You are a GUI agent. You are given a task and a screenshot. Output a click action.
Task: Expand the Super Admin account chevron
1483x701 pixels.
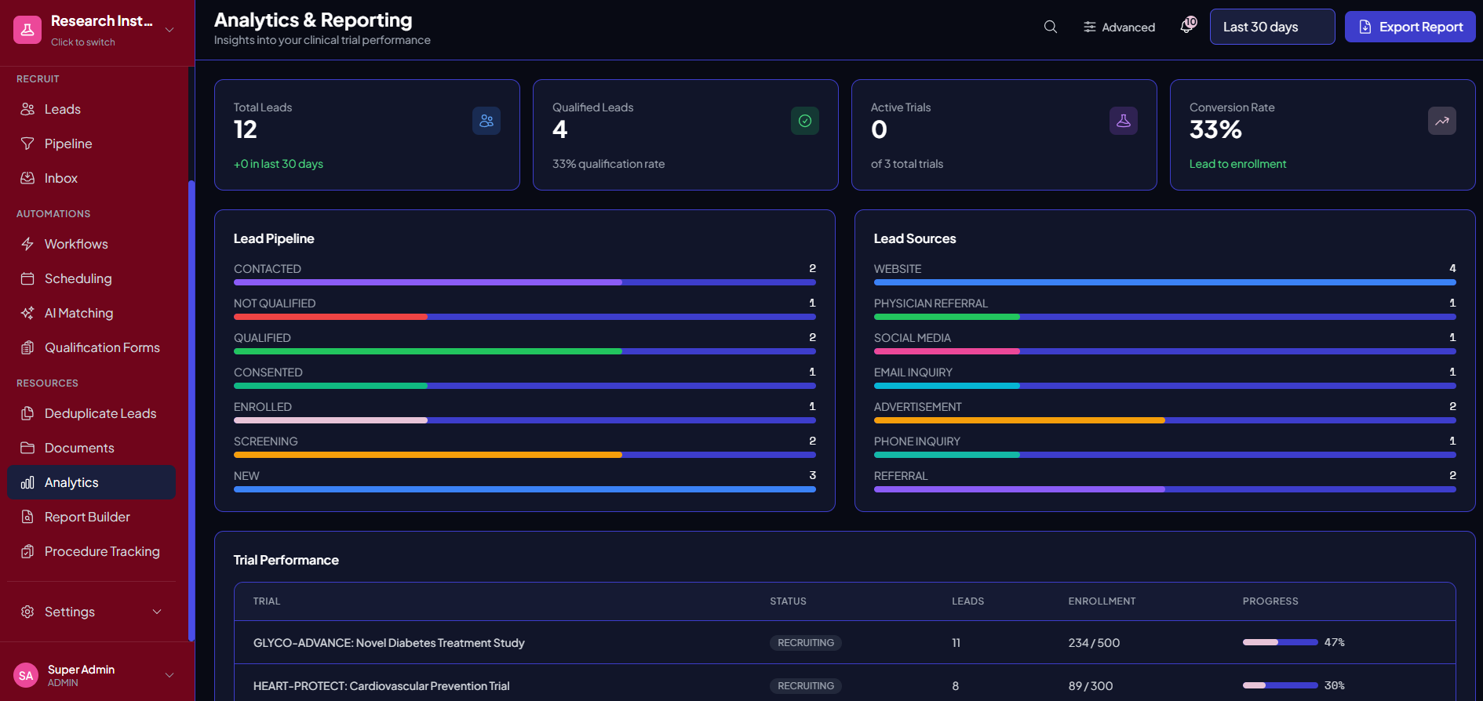coord(169,675)
